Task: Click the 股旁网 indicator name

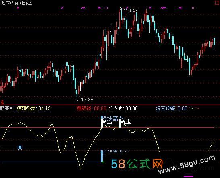Action: tap(7, 108)
